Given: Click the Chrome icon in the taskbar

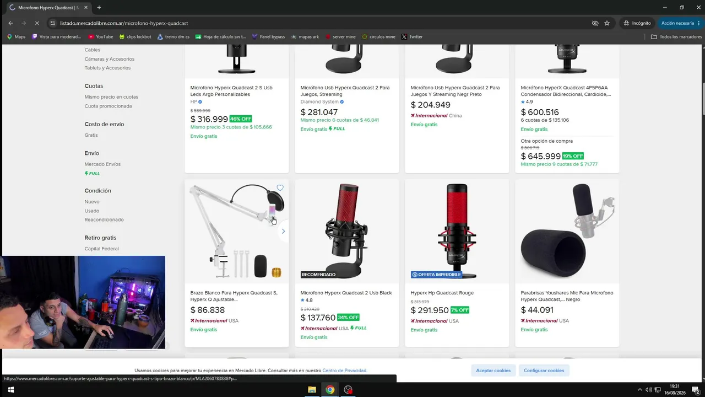Looking at the screenshot, I should click(330, 390).
